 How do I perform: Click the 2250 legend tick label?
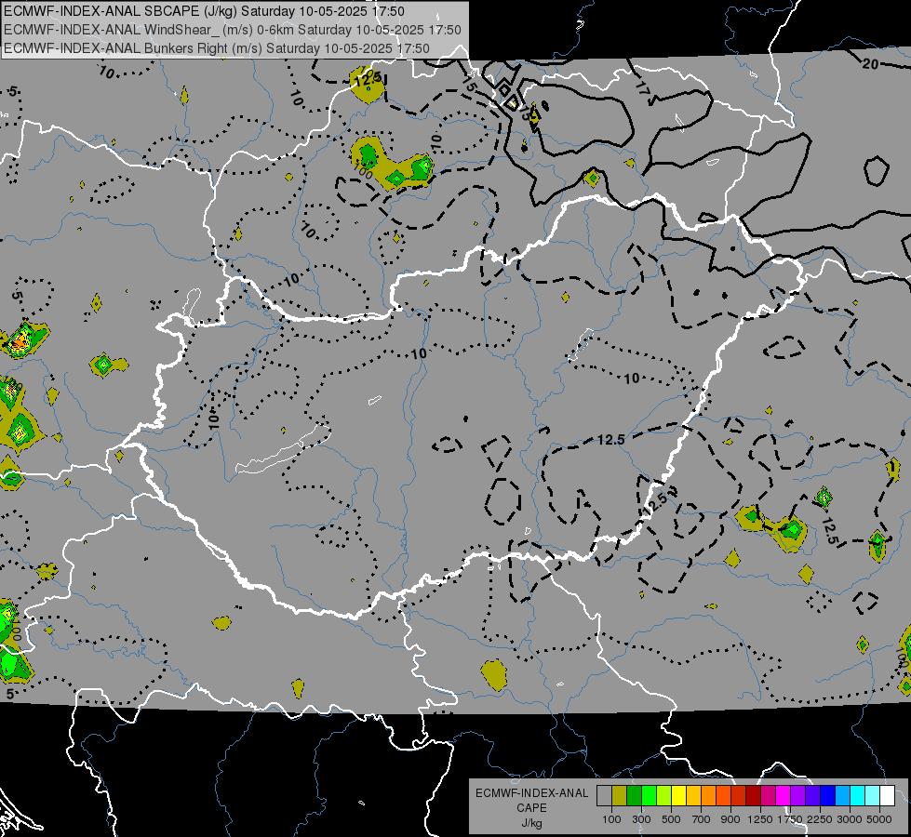click(x=819, y=819)
